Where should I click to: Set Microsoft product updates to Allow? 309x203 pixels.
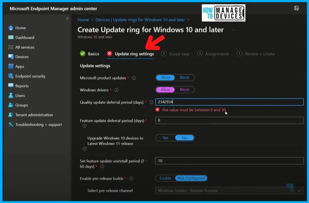[165, 78]
